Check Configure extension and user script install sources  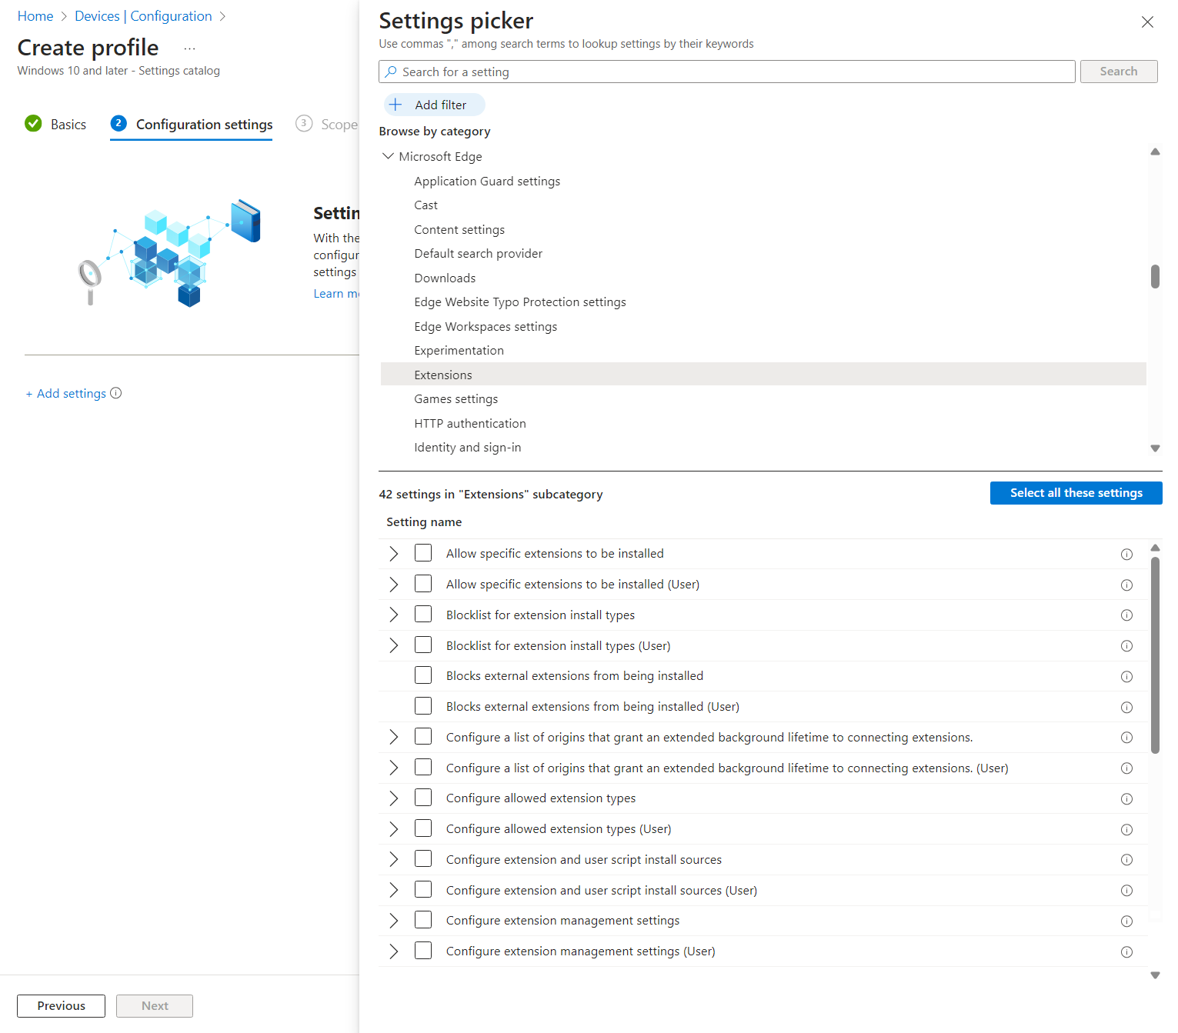423,858
